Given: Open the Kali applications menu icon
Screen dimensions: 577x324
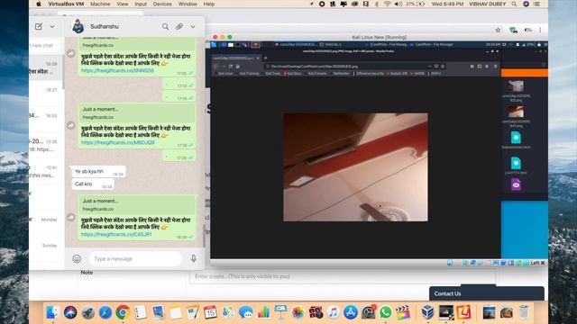Looking at the screenshot, I should click(x=214, y=44).
